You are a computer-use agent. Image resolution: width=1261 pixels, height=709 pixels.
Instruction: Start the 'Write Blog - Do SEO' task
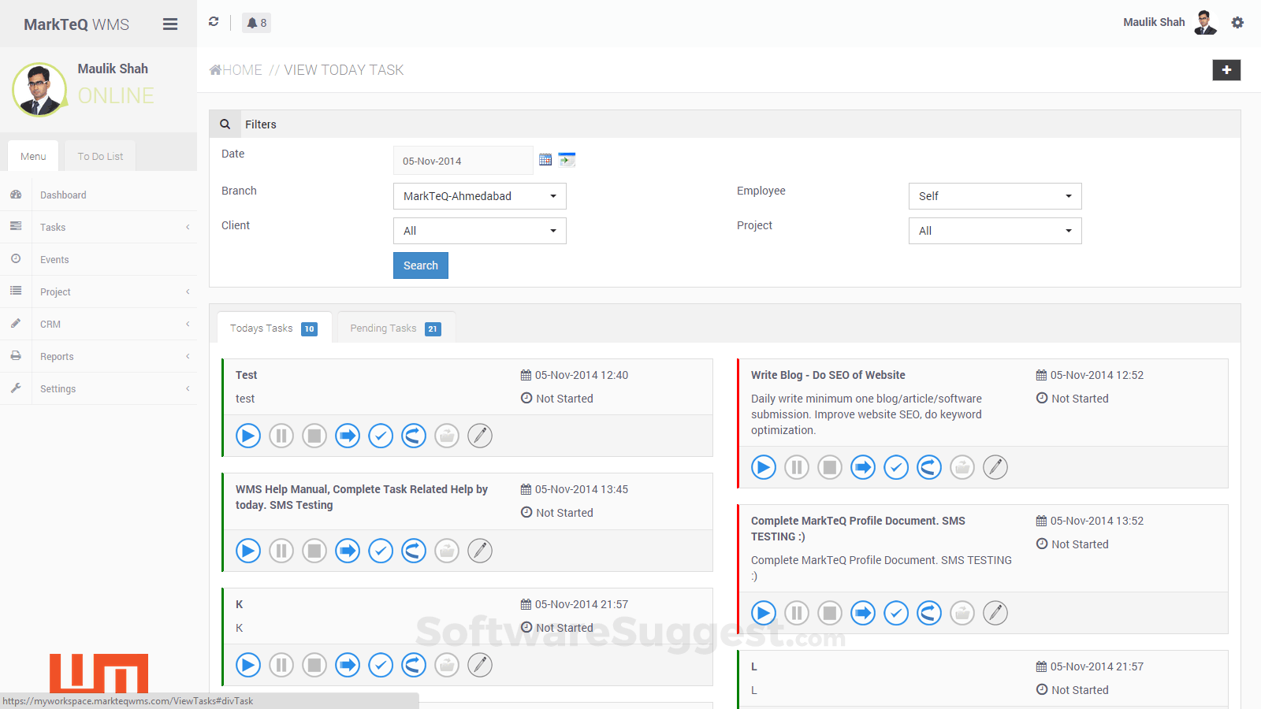[764, 467]
